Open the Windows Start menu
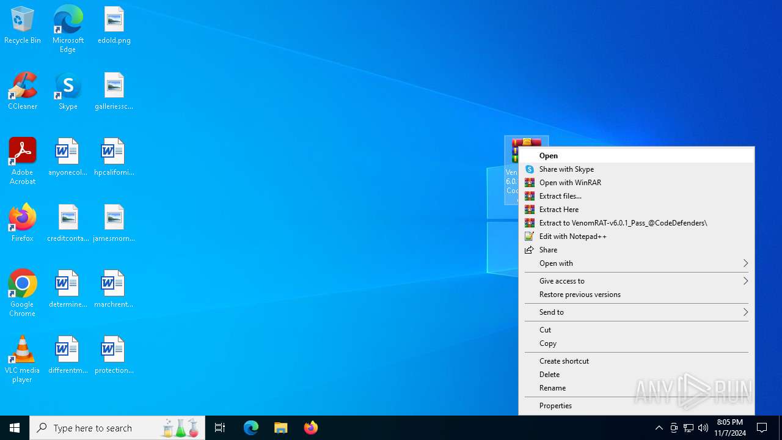 pos(15,428)
